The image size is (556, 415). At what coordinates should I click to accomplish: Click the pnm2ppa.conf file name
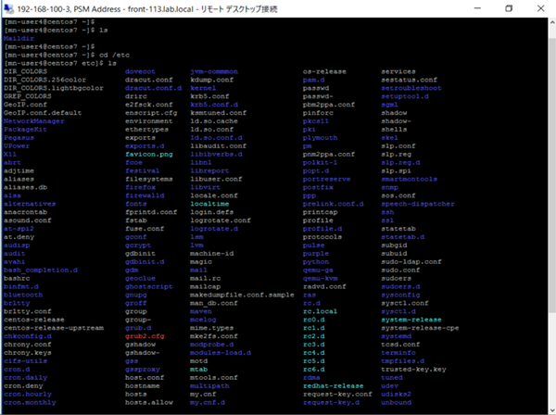tap(329, 154)
